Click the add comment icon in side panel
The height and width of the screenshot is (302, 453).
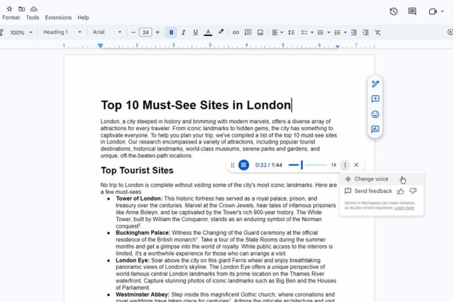pos(375,99)
